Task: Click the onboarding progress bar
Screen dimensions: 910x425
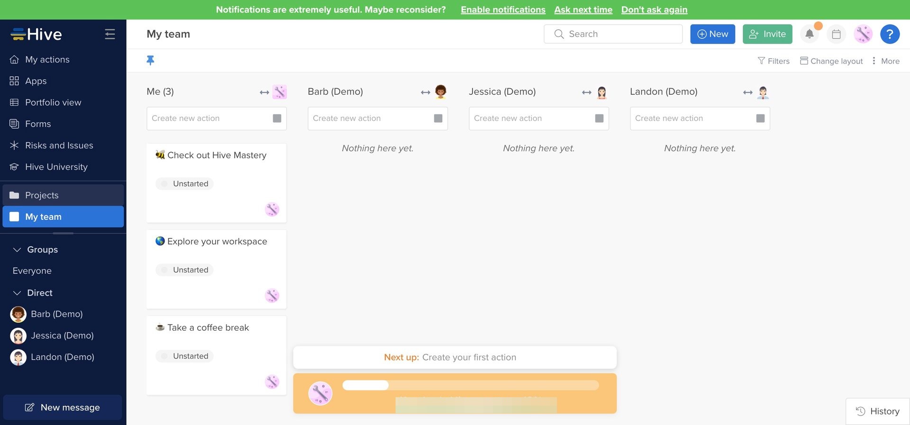Action: 471,385
